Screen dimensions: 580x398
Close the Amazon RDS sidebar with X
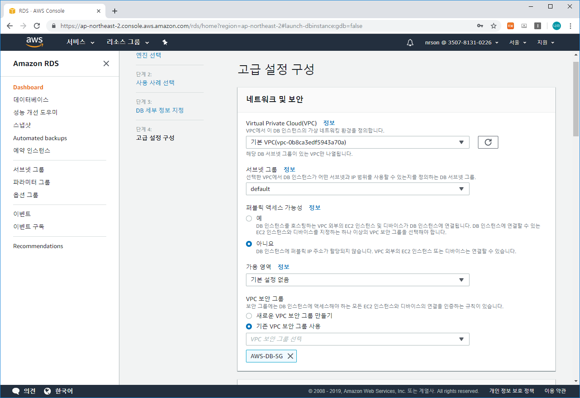pyautogui.click(x=106, y=64)
